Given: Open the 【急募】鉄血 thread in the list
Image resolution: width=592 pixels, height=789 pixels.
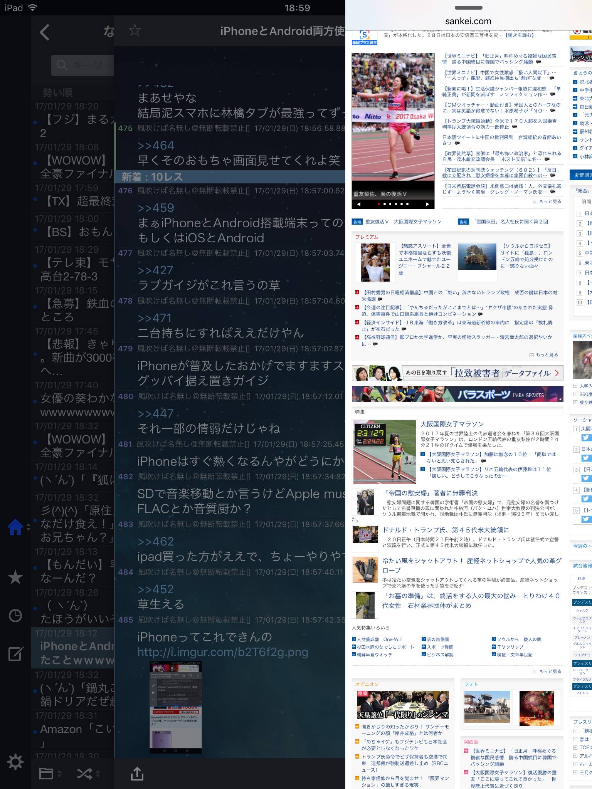Looking at the screenshot, I should coord(73,304).
